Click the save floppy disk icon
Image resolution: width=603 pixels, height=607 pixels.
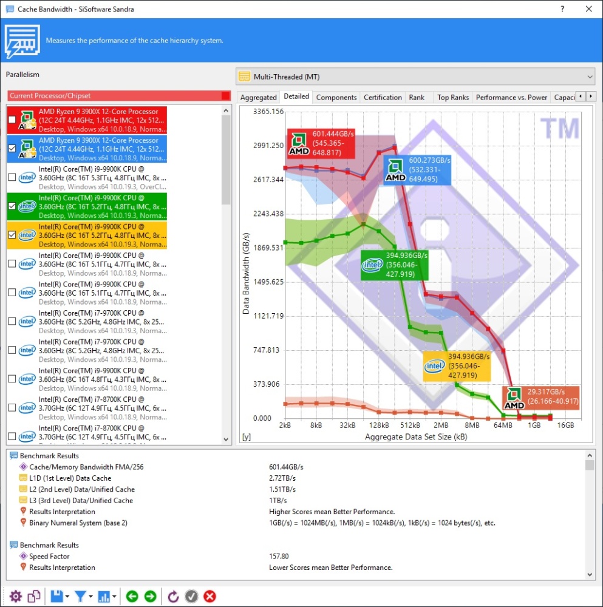coord(56,596)
